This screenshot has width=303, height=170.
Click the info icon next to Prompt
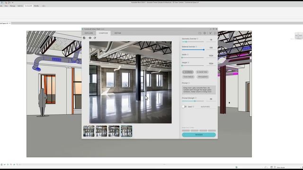tap(189, 83)
